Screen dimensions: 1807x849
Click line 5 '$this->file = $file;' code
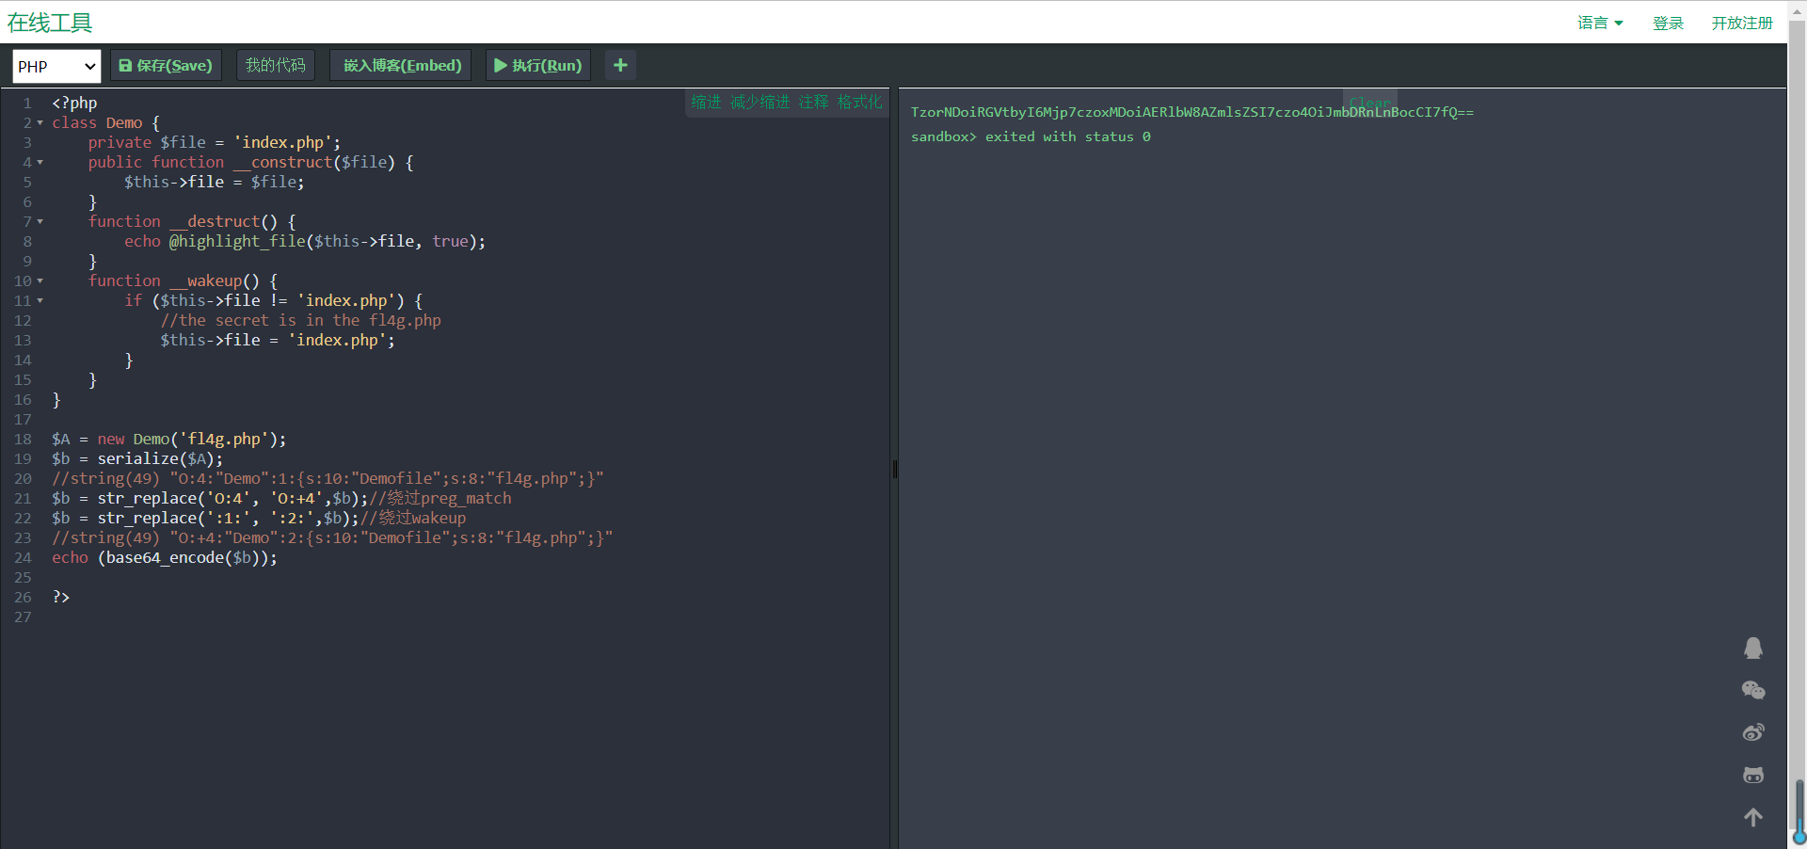coord(215,183)
